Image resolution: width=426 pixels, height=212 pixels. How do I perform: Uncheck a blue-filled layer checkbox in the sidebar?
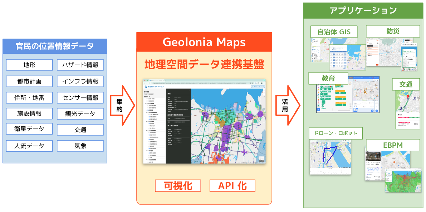(x=147, y=110)
